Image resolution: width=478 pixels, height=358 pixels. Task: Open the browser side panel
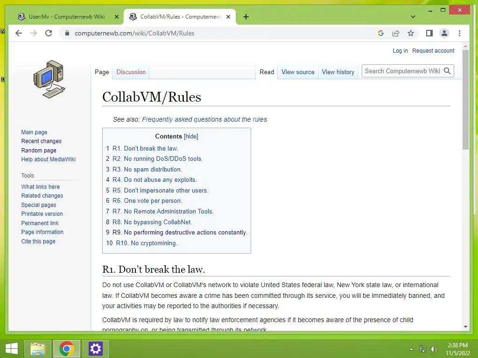[x=429, y=33]
